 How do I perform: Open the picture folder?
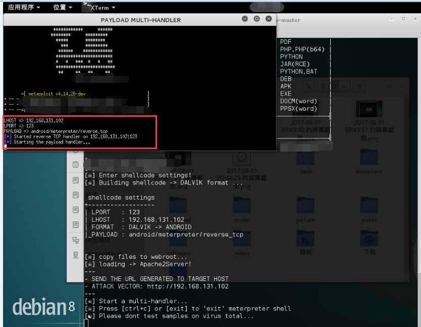305,209
